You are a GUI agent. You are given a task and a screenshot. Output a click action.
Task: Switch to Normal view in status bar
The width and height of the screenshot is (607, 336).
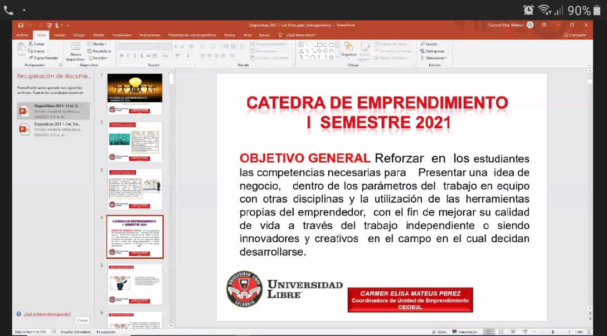[x=490, y=332]
